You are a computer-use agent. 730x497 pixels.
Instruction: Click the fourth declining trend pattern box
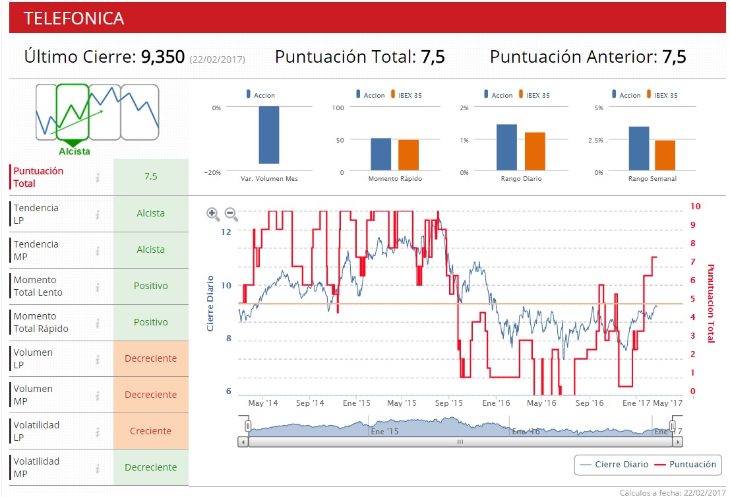(140, 112)
